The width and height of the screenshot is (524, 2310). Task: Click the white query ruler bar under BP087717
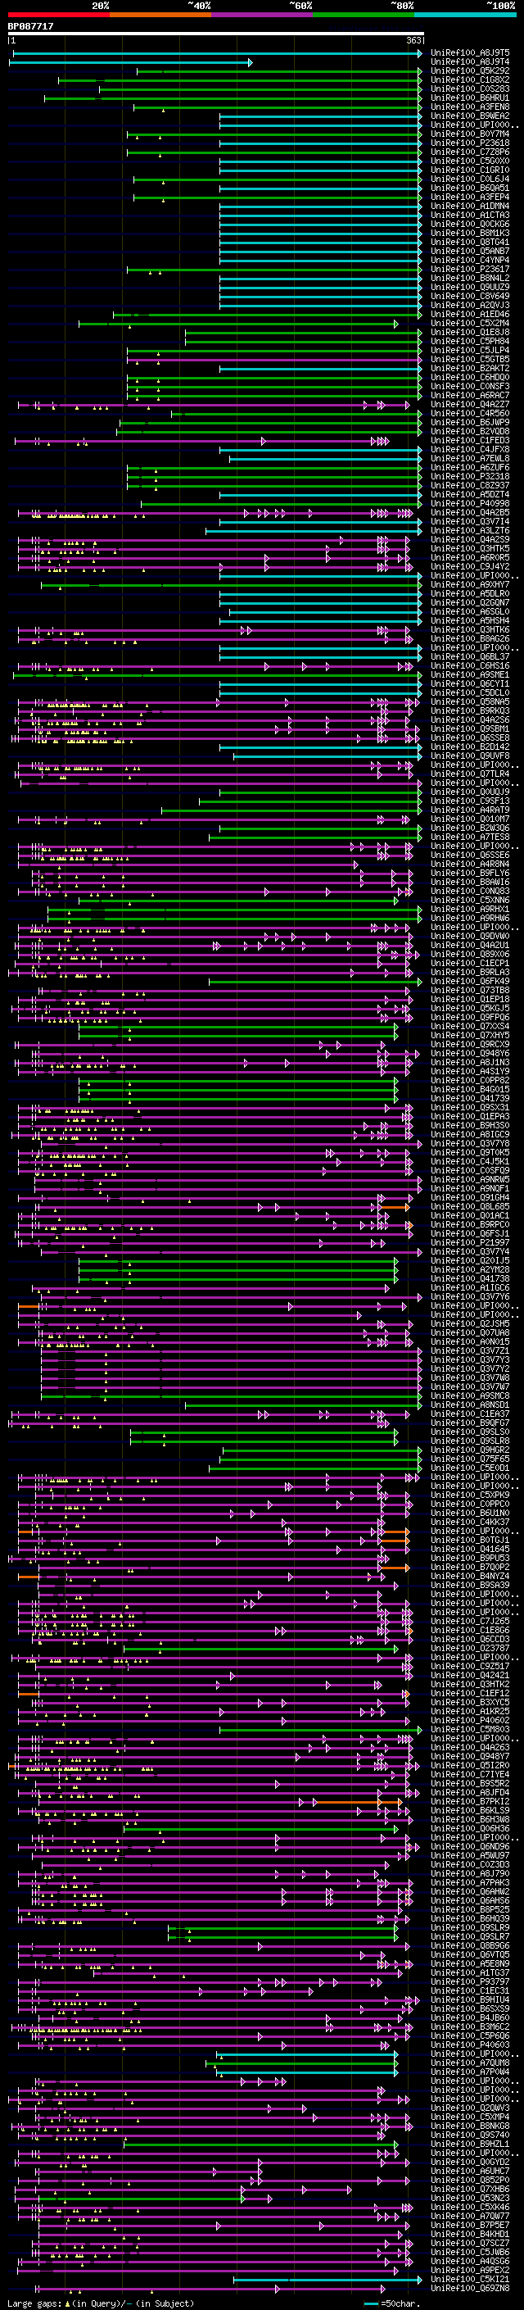click(216, 33)
